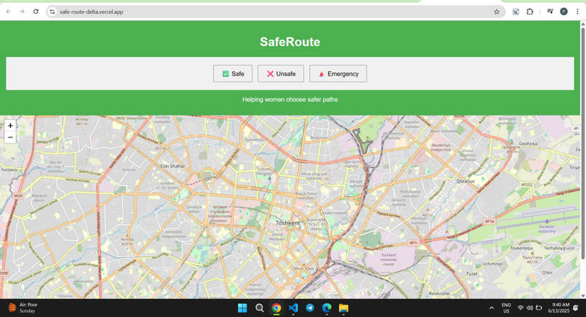Click the Eski Shahar map label
Screen dimensions: 586x317
point(172,166)
